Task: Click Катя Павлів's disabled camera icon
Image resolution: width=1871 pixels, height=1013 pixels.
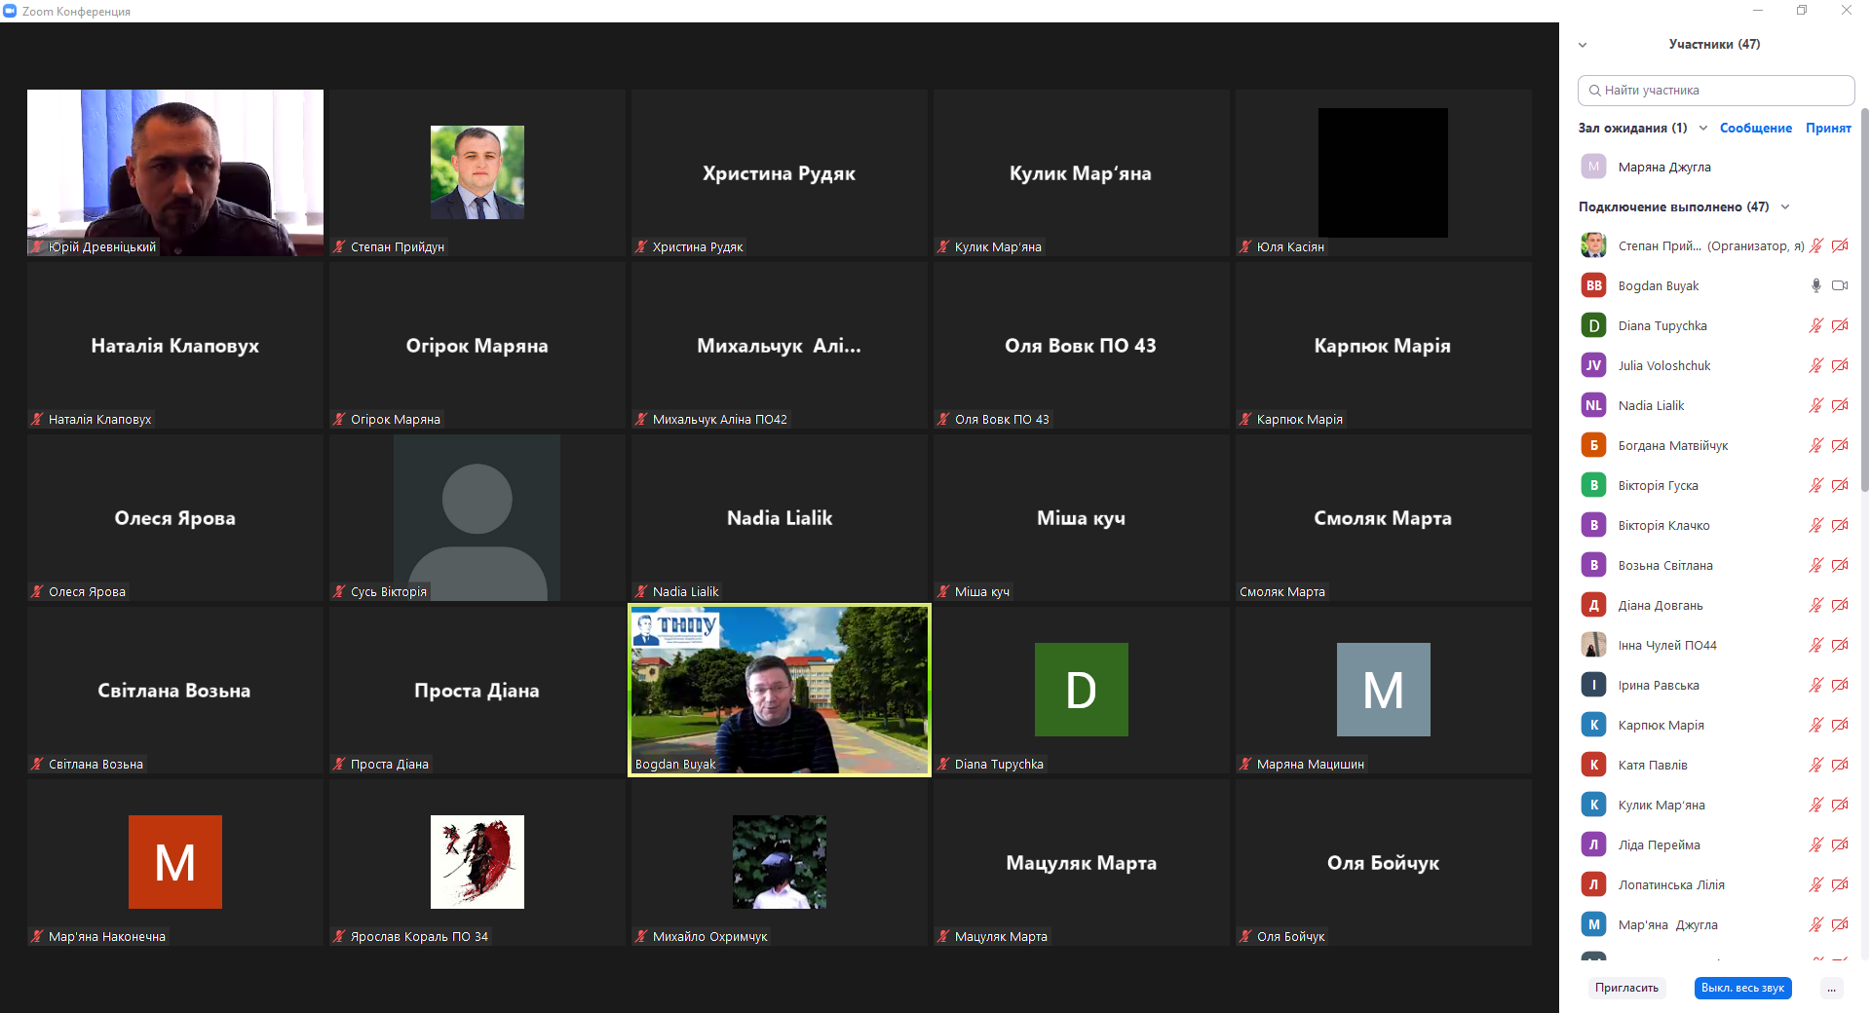Action: click(x=1840, y=765)
